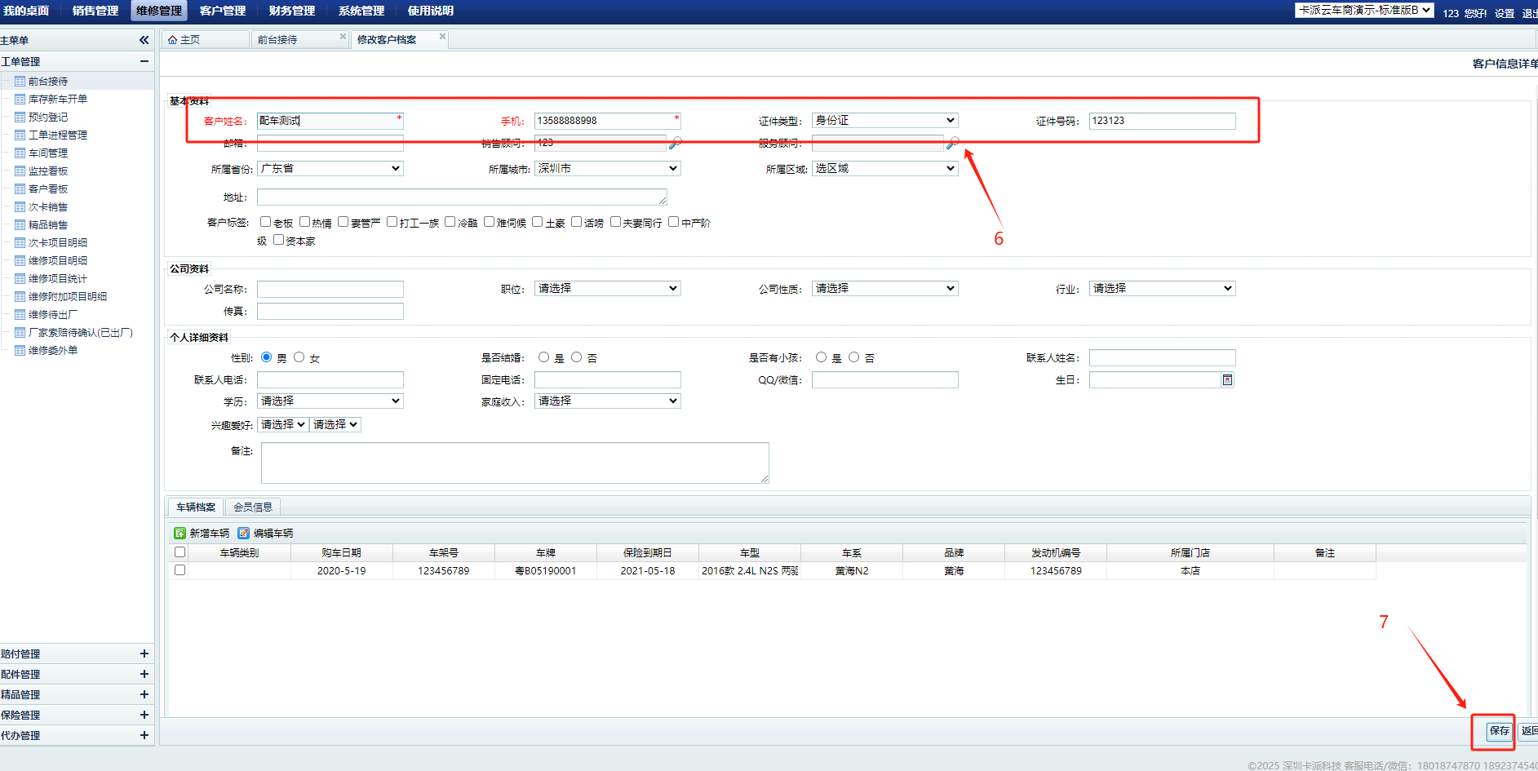Click the service consultant search magnifier icon
This screenshot has height=771, width=1538.
952,143
